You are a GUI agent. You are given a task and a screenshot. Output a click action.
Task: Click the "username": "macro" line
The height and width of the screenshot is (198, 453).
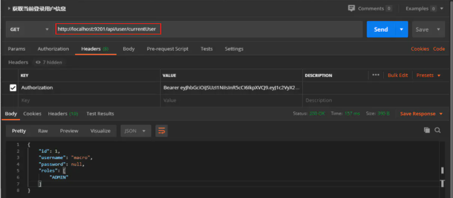click(x=66, y=157)
